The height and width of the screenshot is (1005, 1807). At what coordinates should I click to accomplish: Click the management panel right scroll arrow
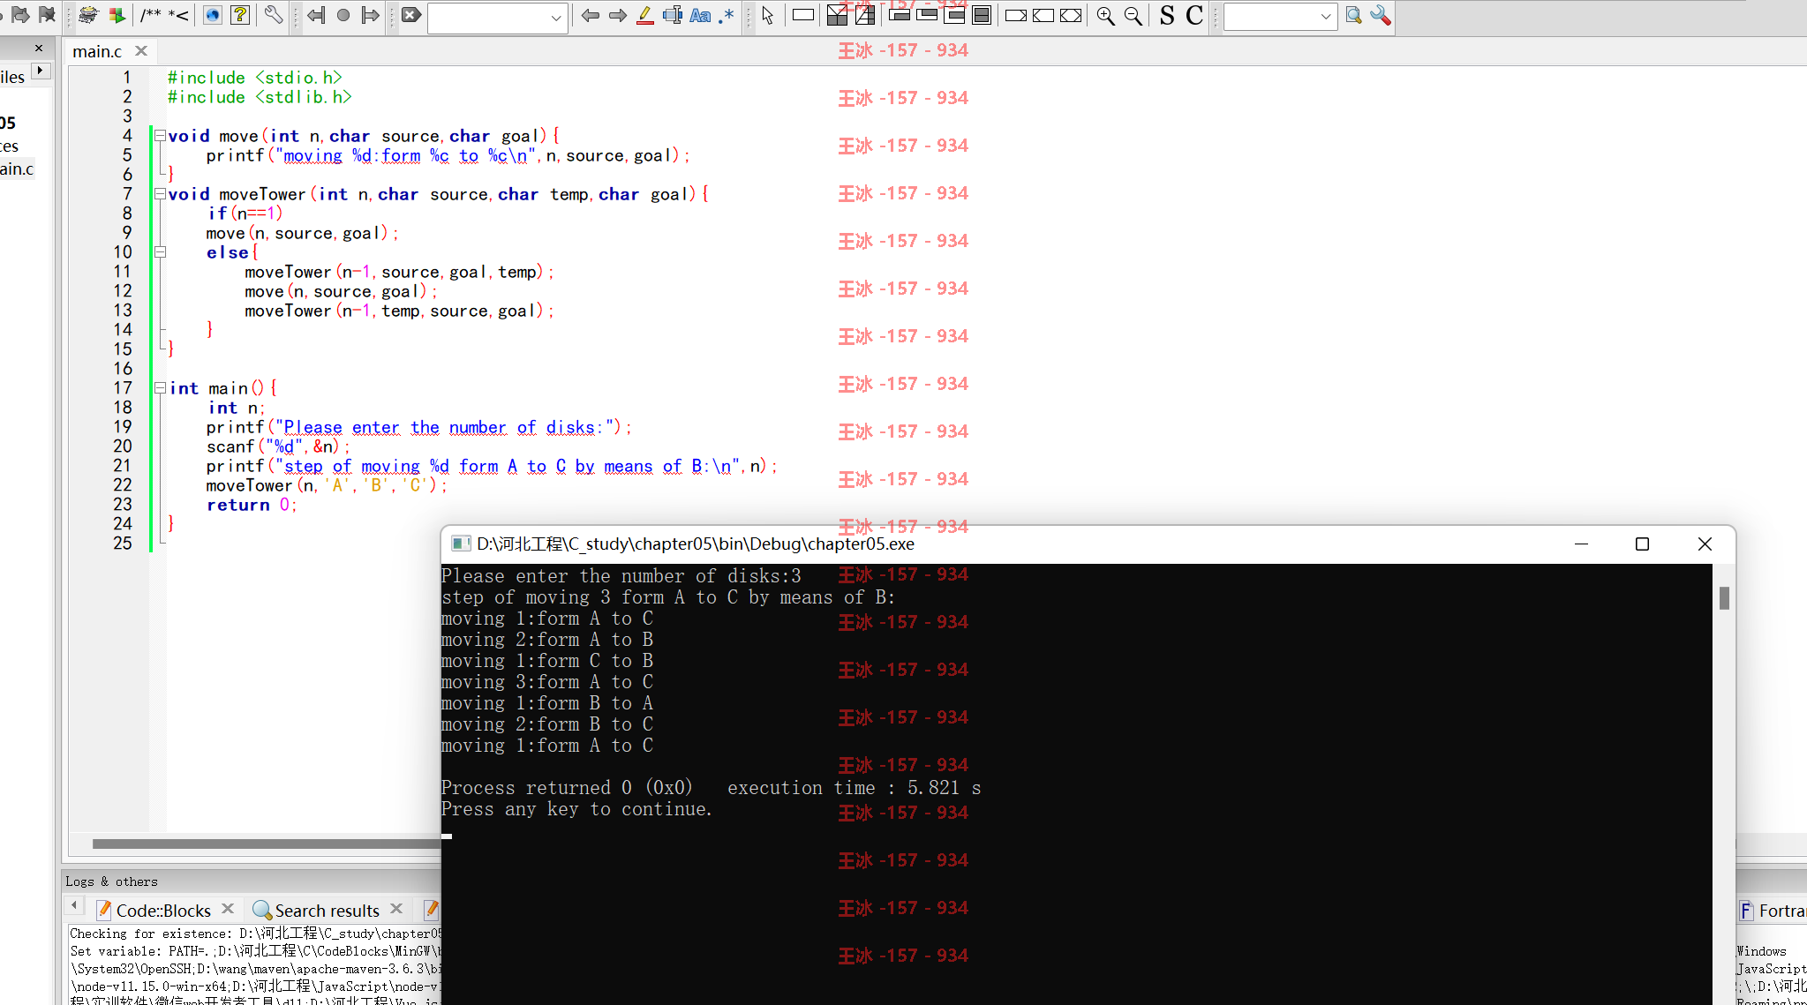click(41, 71)
